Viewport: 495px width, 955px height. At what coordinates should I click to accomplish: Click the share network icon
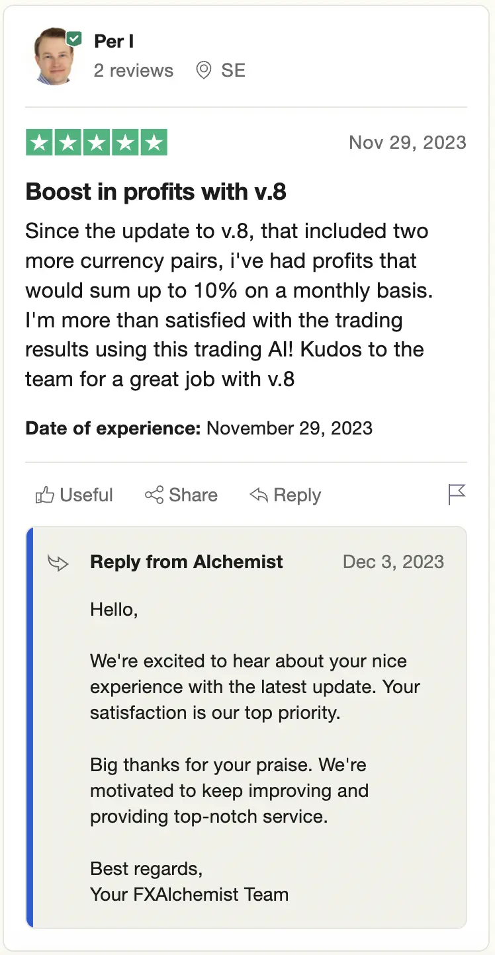(x=154, y=495)
